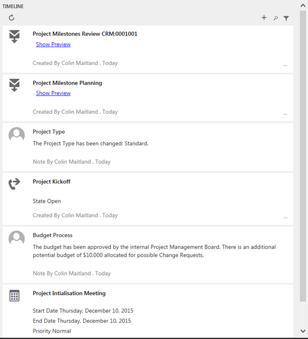Click the phone call icon for Project Kickoff
This screenshot has height=339, width=308.
pyautogui.click(x=15, y=184)
